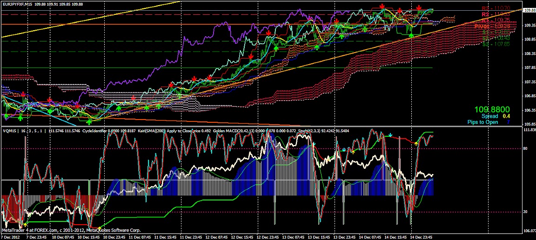Click the rightmost green buy arrow
Image resolution: width=536 pixels, height=240 pixels.
[x=410, y=34]
